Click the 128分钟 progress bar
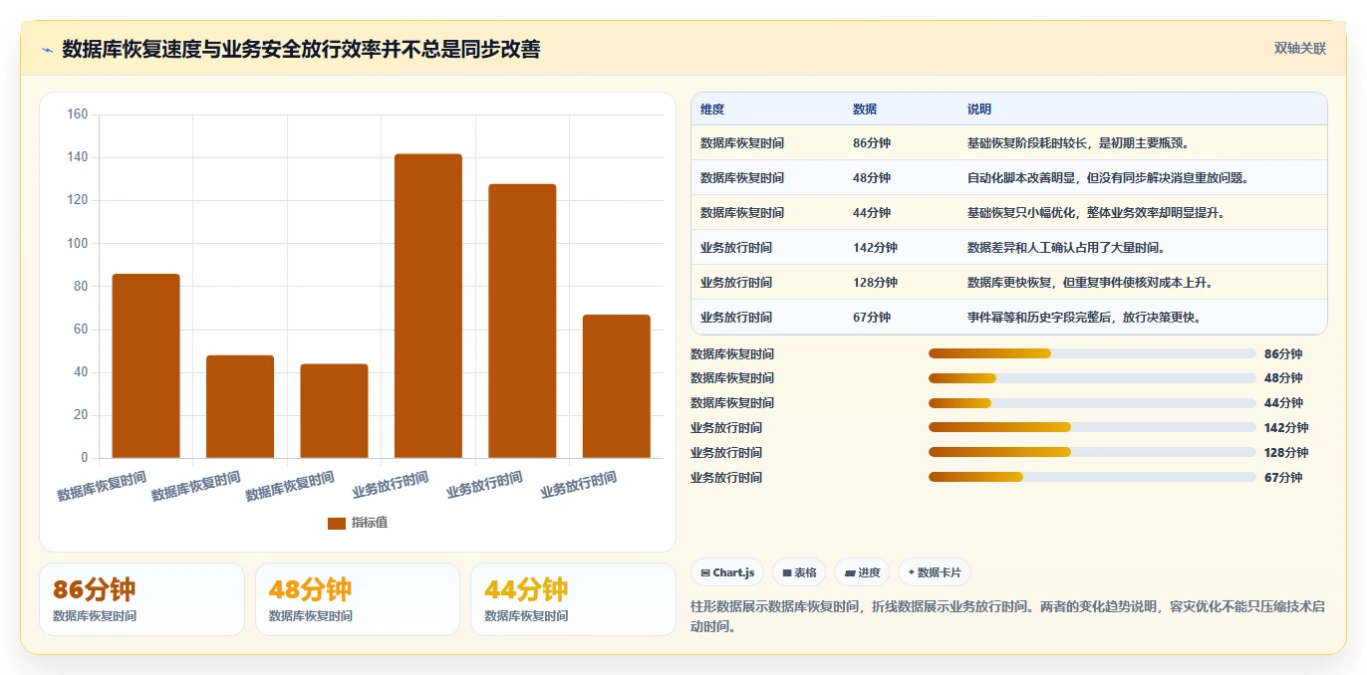The width and height of the screenshot is (1367, 675). pos(1092,452)
